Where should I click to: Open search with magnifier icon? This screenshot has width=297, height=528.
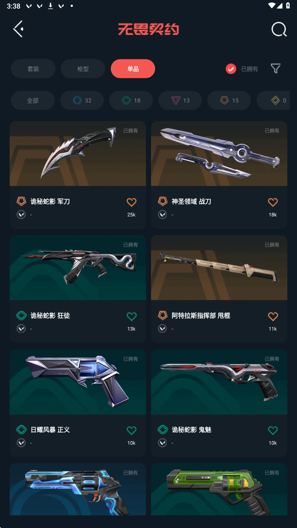tap(279, 29)
